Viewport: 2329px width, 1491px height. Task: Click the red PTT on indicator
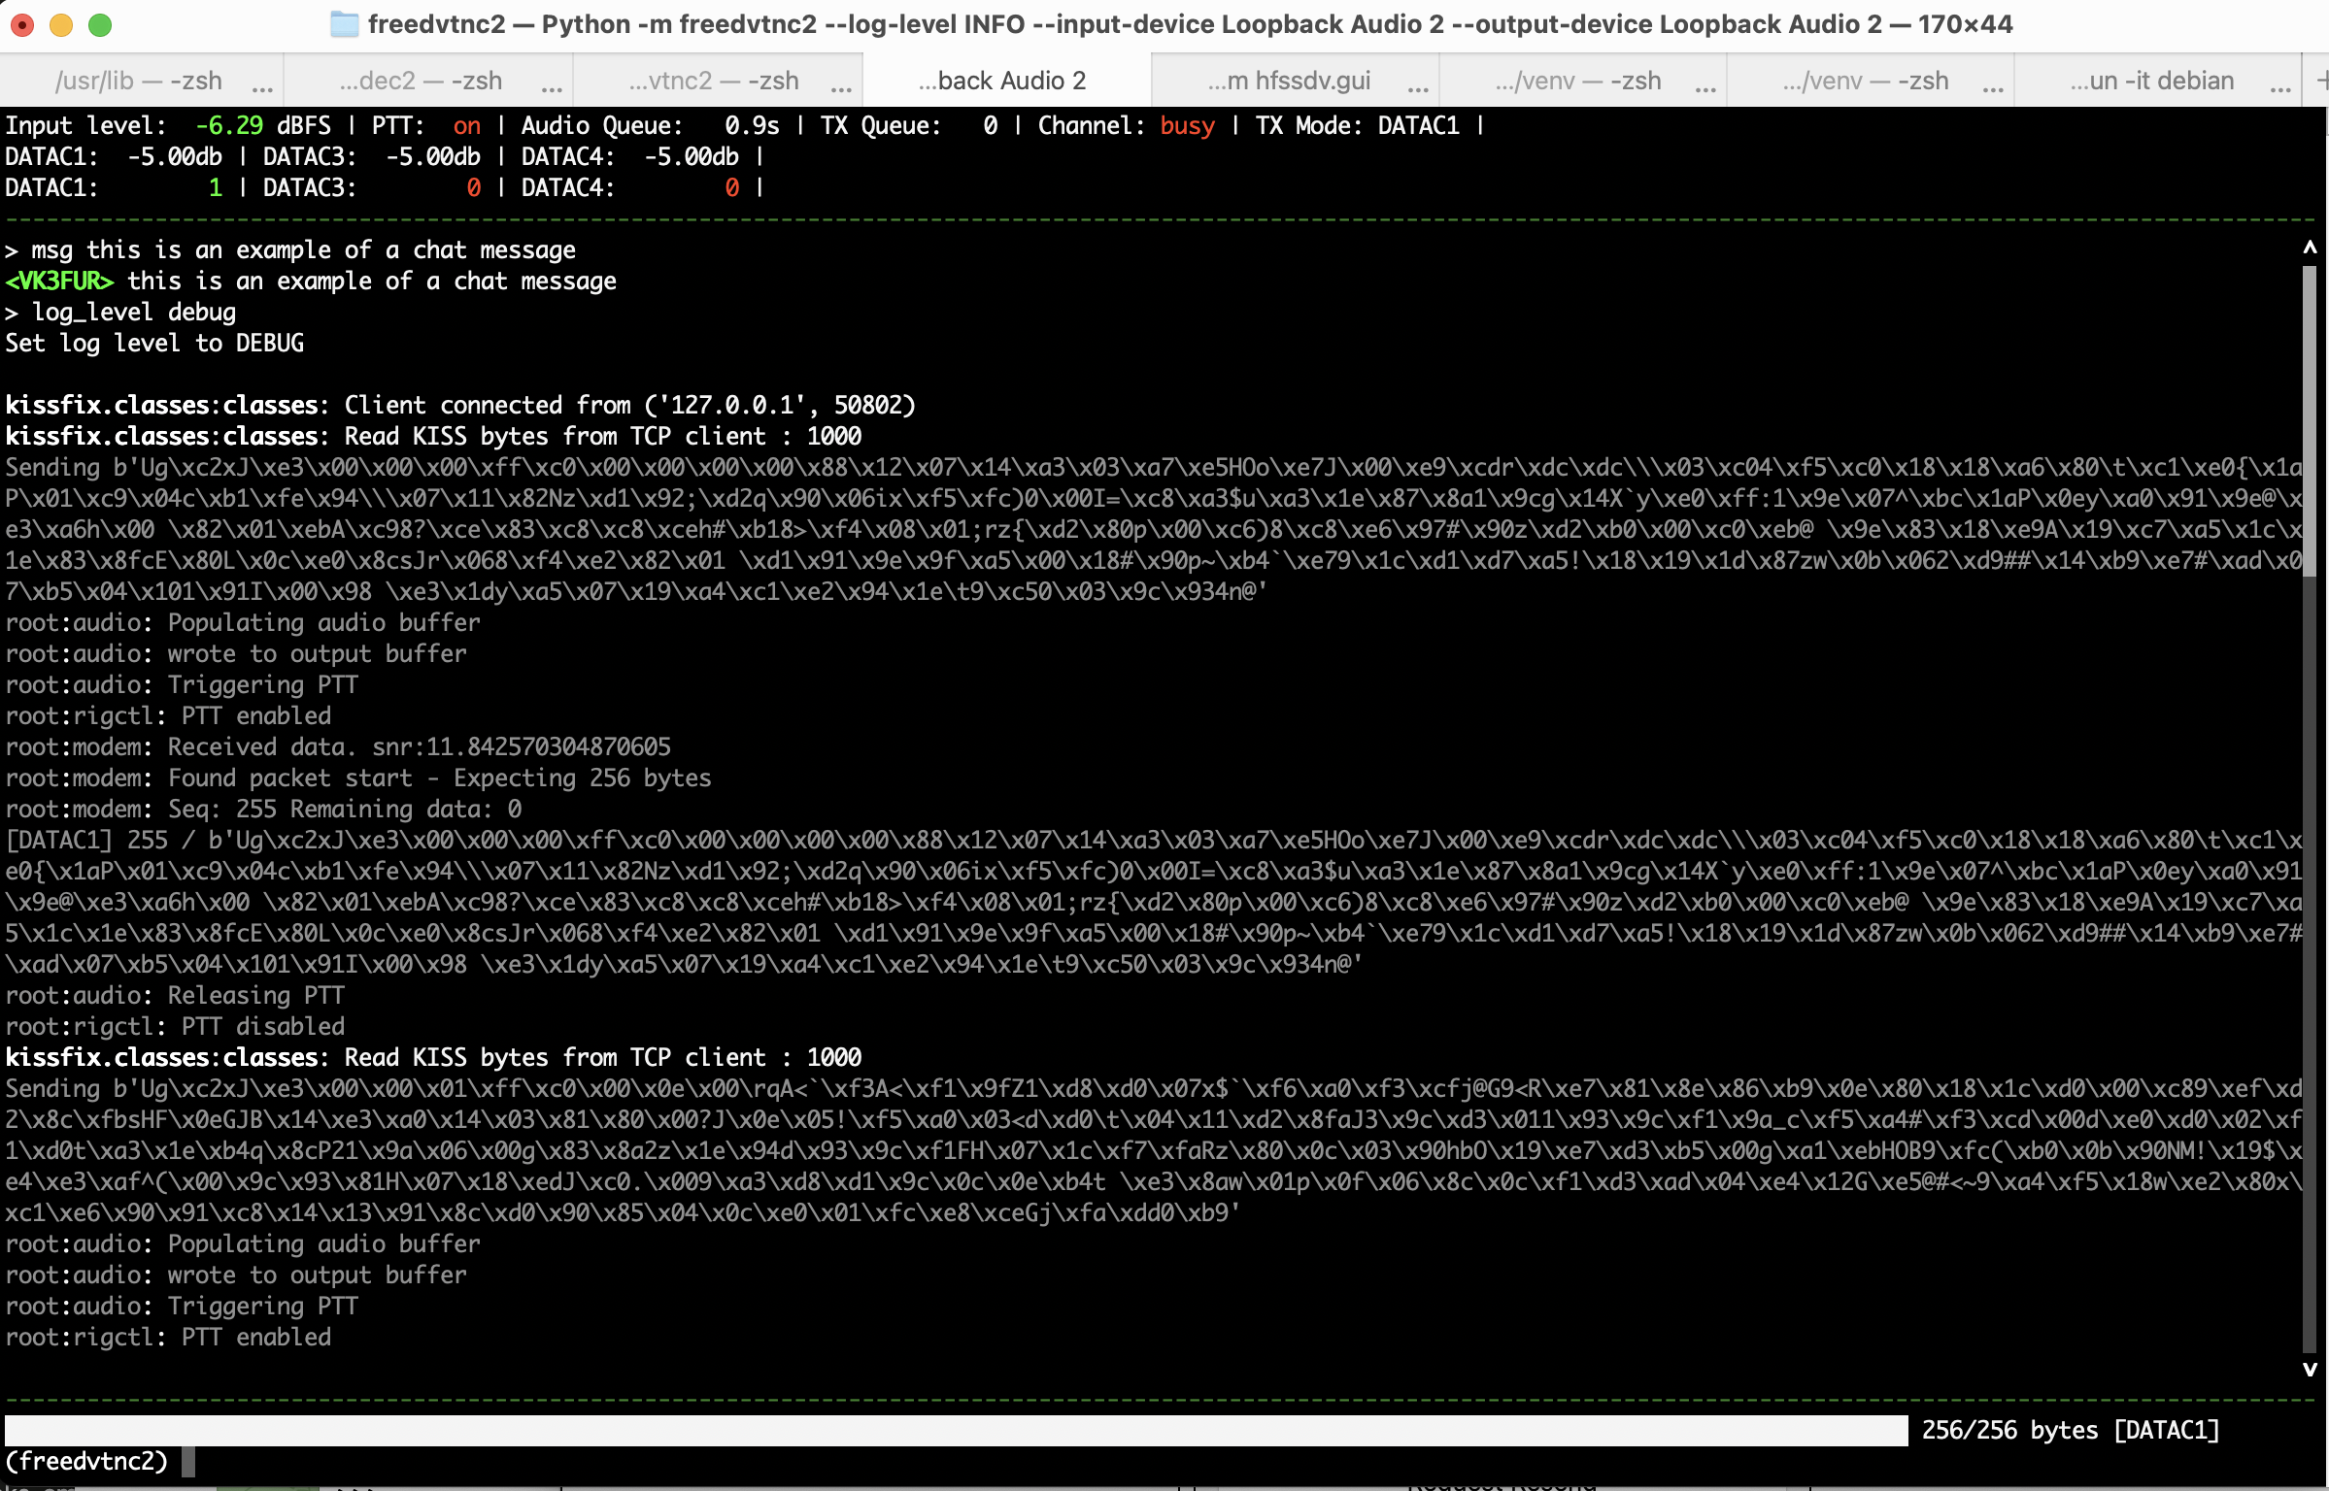466,126
